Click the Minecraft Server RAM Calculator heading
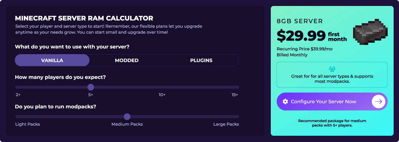 (x=84, y=18)
